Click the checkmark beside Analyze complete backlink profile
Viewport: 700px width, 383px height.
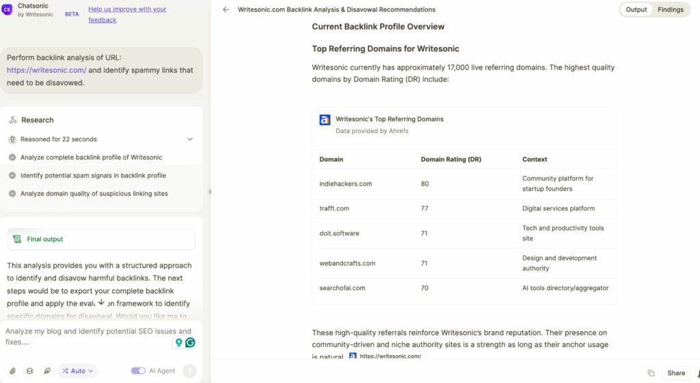pos(12,158)
